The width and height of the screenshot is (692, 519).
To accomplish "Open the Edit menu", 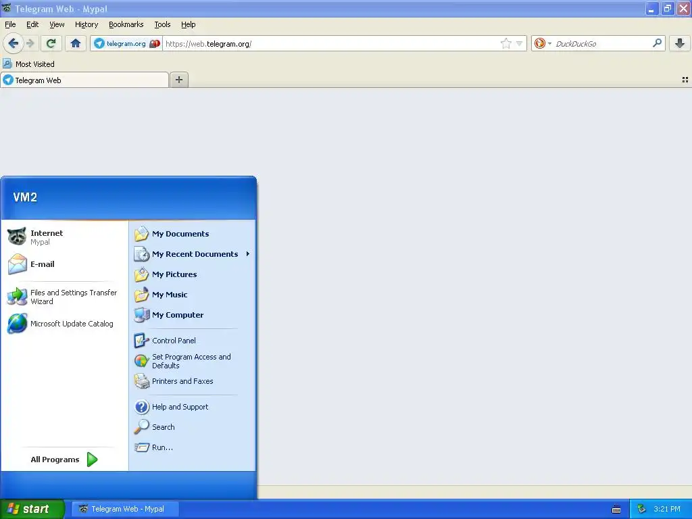I will click(x=32, y=24).
